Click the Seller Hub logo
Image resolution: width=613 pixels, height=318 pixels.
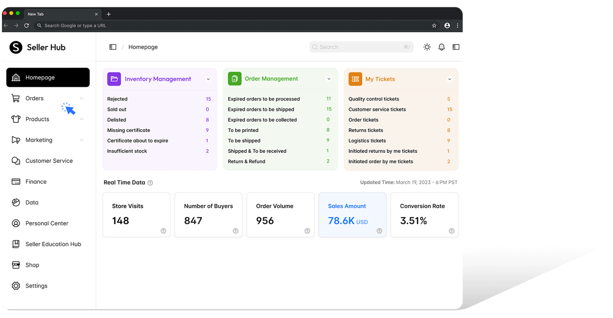(x=16, y=47)
